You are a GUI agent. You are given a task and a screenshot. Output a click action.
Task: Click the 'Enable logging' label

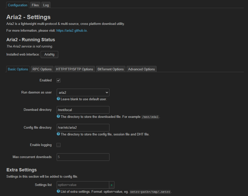click(41, 145)
